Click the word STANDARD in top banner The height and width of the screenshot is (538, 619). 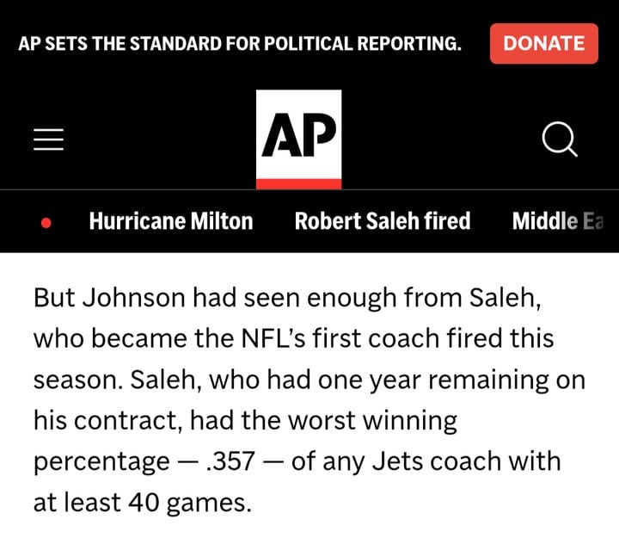click(x=175, y=44)
